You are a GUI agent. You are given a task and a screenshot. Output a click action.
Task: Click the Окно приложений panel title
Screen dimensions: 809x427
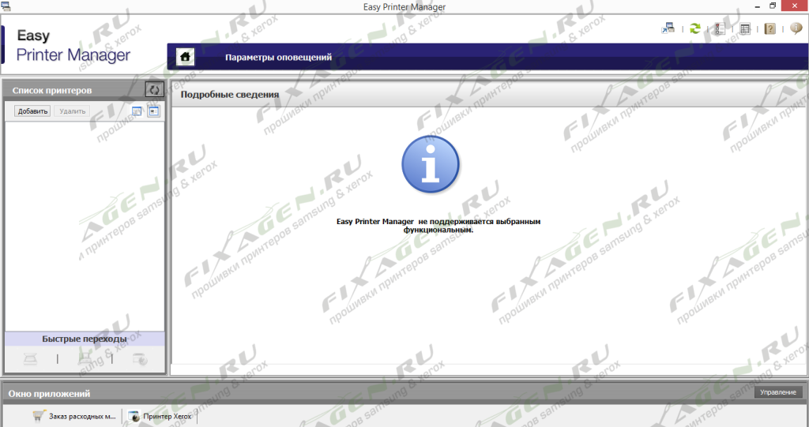49,393
